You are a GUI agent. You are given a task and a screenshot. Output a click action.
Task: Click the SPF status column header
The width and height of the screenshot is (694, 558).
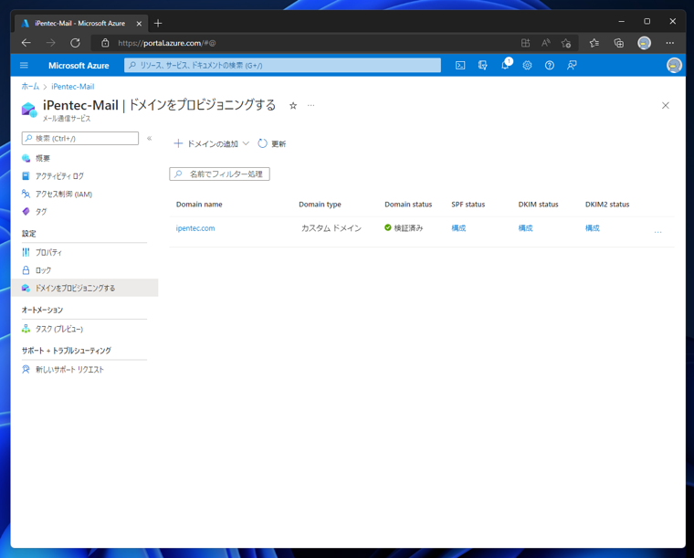pyautogui.click(x=468, y=205)
